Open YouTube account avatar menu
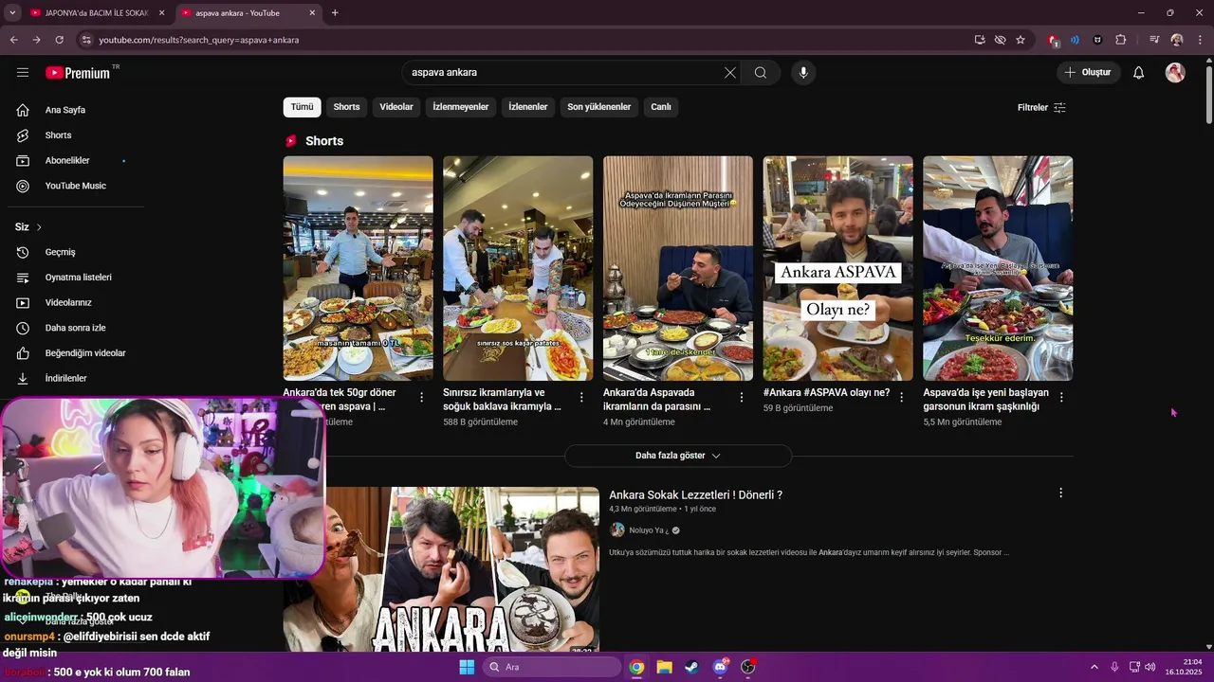Screen dimensions: 1214x682 coord(1175,72)
